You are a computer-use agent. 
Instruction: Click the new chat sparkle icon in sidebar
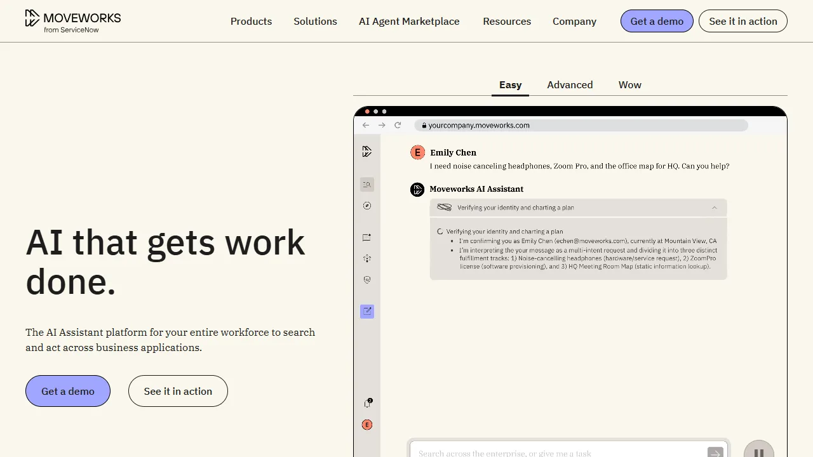[367, 237]
